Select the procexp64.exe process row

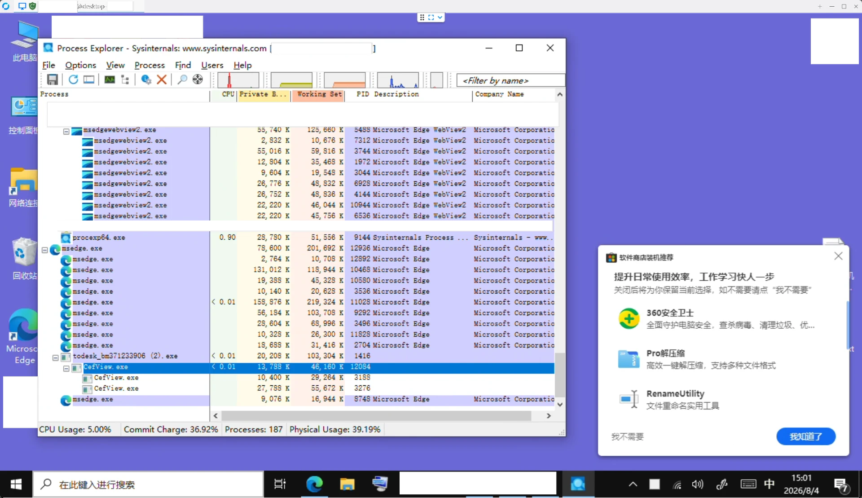296,238
